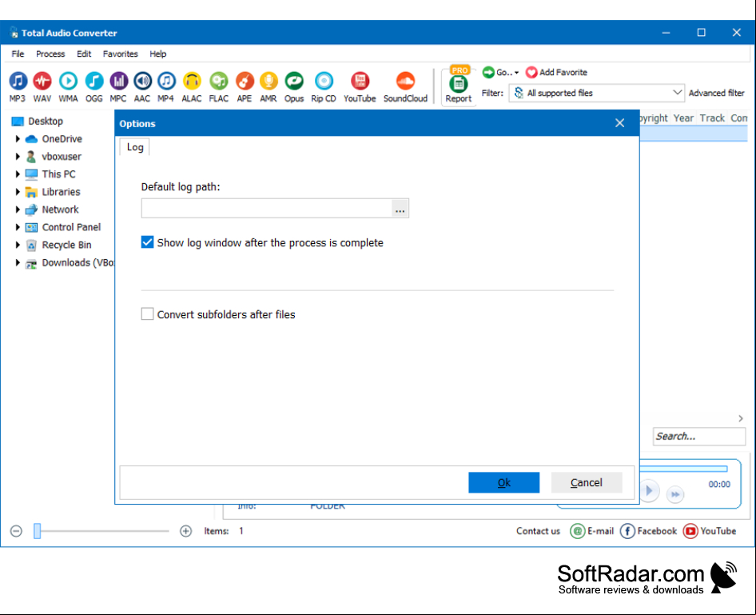Viewport: 756px width, 615px height.
Task: Uncheck Show log window after process completes
Action: point(148,242)
